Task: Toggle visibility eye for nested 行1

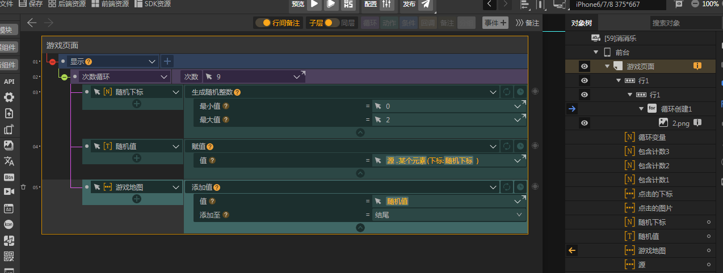Action: [585, 95]
